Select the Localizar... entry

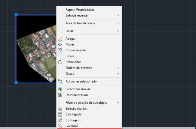coord(89,126)
